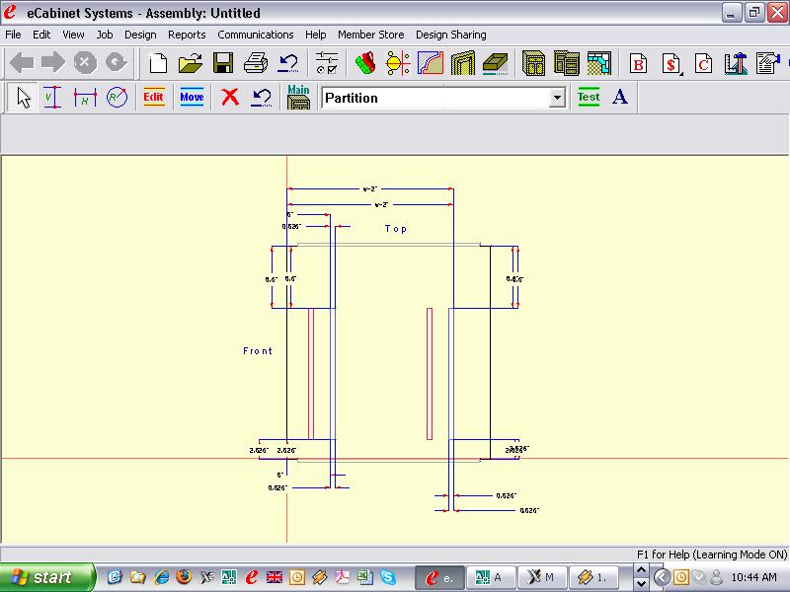This screenshot has width=790, height=592.
Task: Click the hammer and chart icon
Action: pyautogui.click(x=736, y=64)
